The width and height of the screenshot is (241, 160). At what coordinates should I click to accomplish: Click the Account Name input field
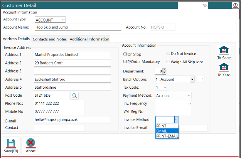point(78,27)
